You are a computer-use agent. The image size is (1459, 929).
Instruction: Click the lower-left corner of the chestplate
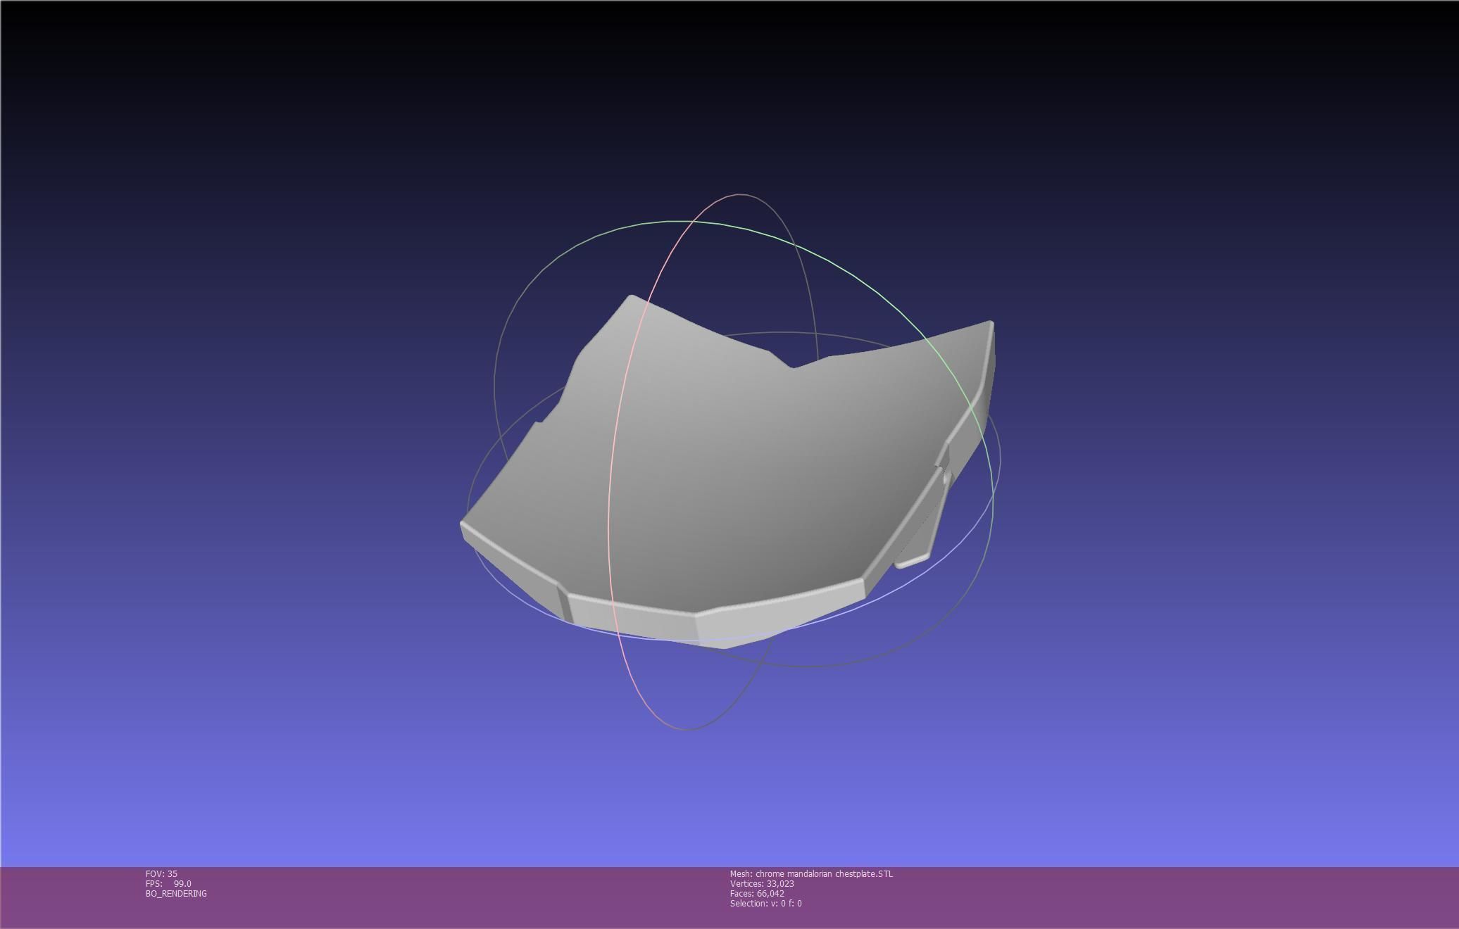(x=464, y=525)
